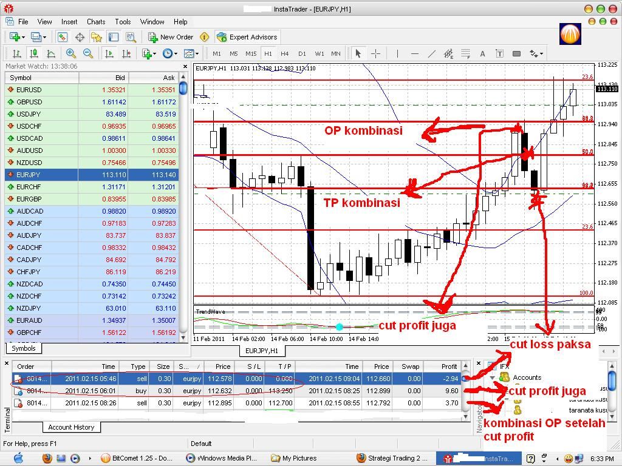Select the Text Label (T) tool
Viewport: 622px width, 466px height.
pos(499,53)
